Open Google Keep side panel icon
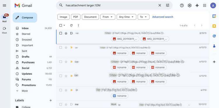The width and height of the screenshot is (219, 108). pos(214,26)
